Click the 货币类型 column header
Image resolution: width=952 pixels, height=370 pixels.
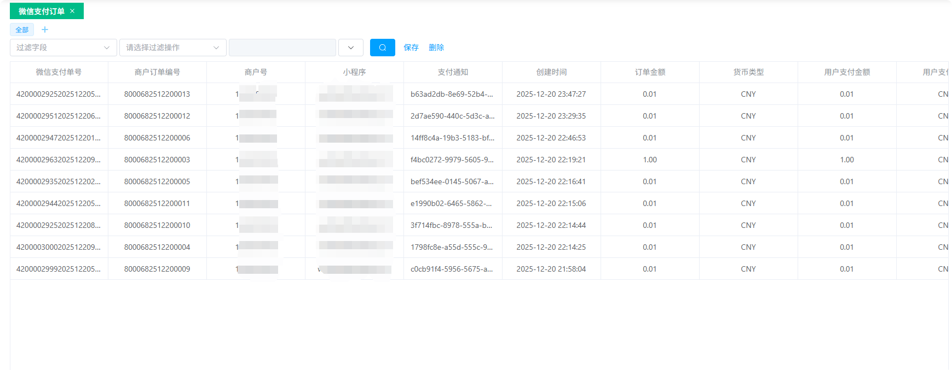[x=748, y=72]
